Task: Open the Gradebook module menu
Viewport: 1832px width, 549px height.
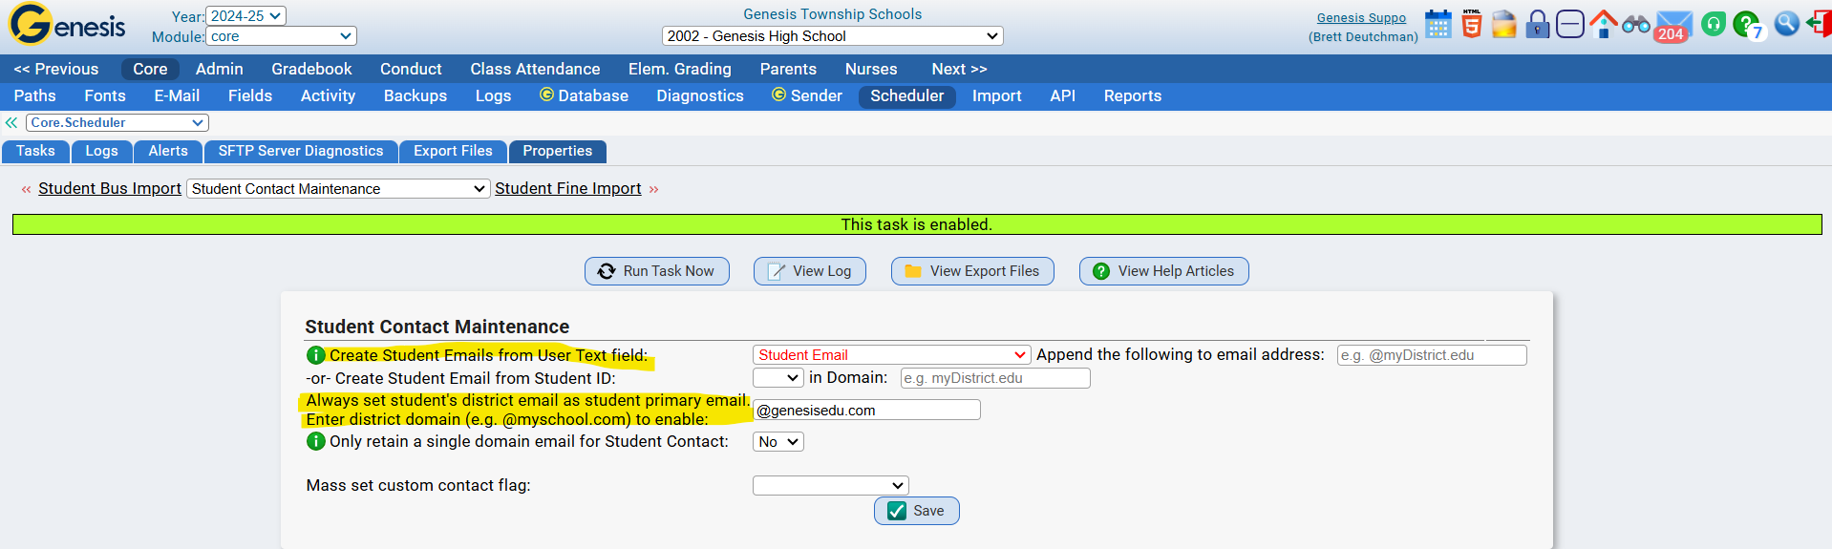Action: (x=311, y=69)
